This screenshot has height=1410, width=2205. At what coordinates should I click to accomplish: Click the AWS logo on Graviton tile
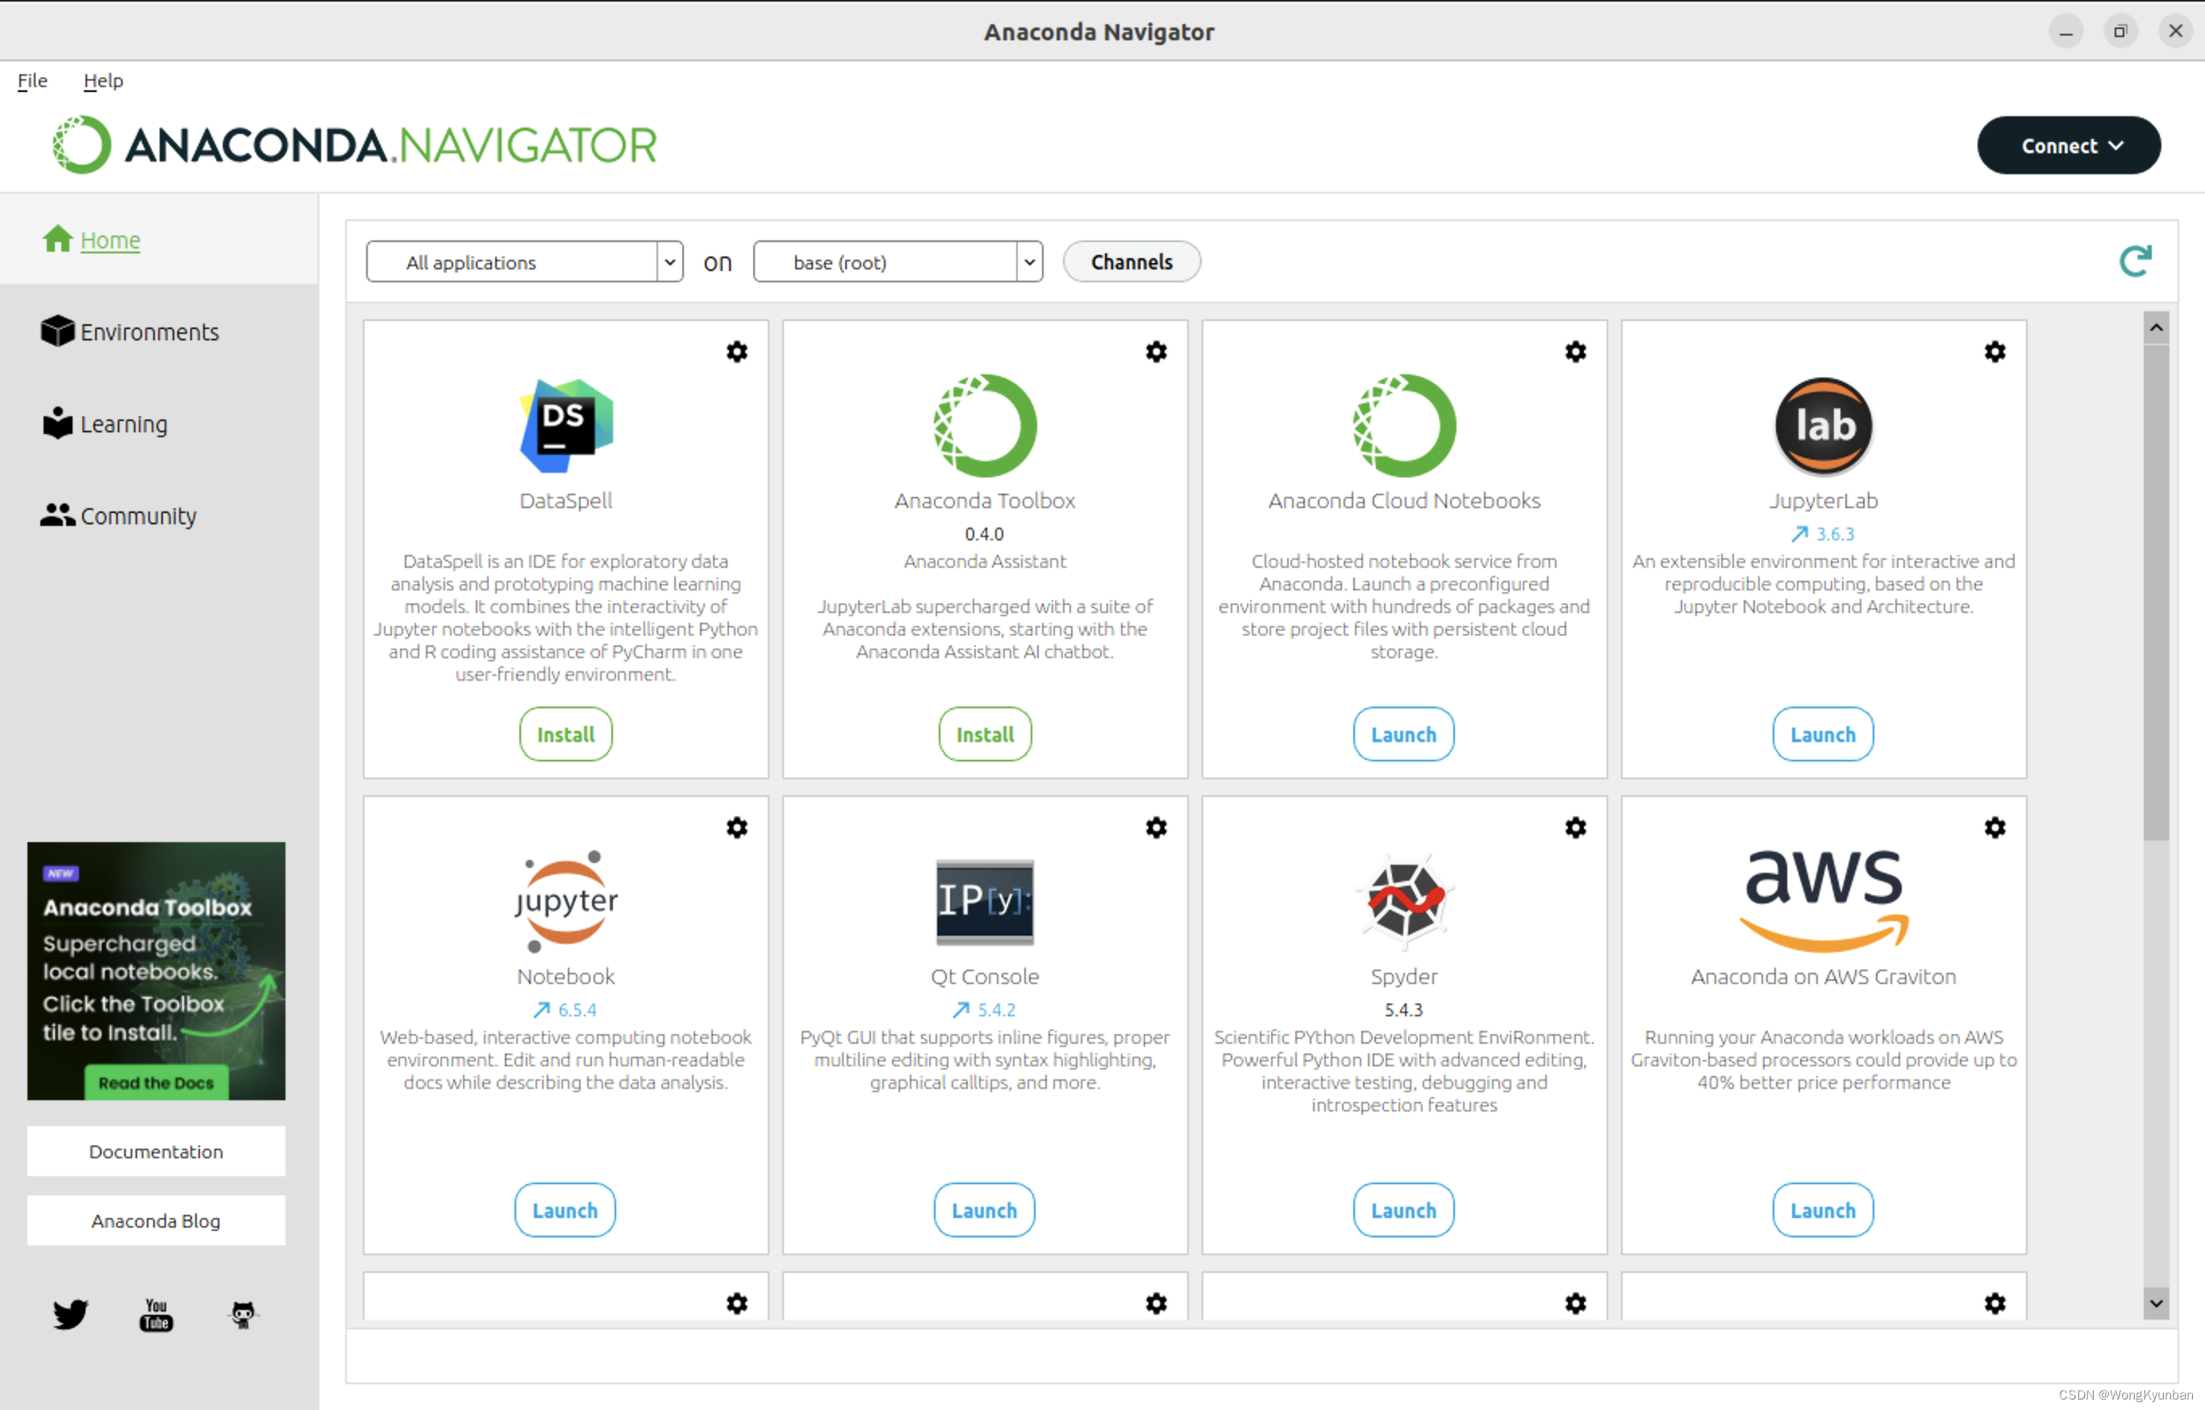pos(1824,901)
